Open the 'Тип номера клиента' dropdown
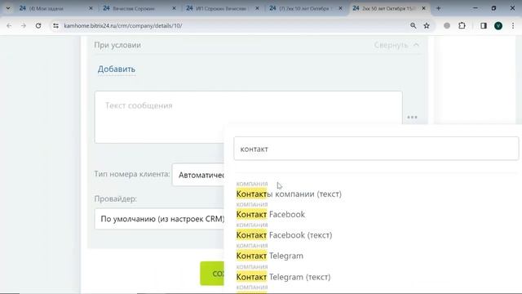The height and width of the screenshot is (294, 522). 198,175
